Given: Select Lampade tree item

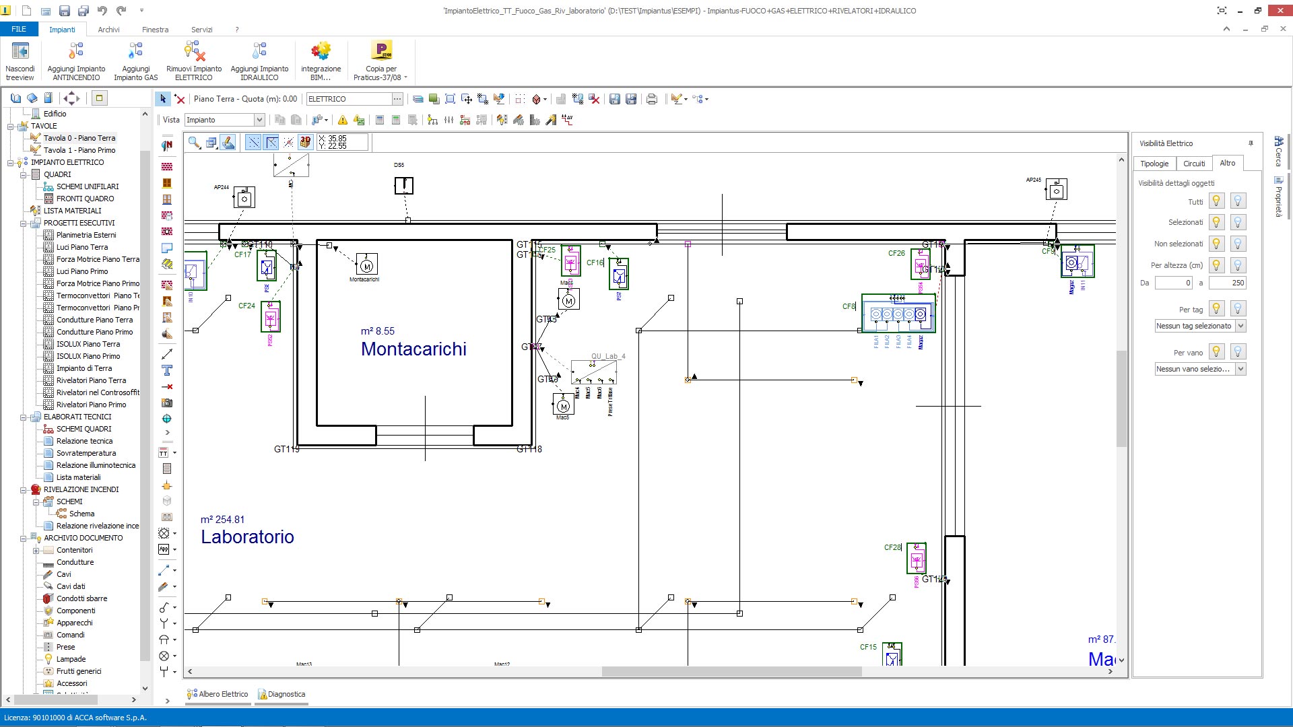Looking at the screenshot, I should (71, 659).
